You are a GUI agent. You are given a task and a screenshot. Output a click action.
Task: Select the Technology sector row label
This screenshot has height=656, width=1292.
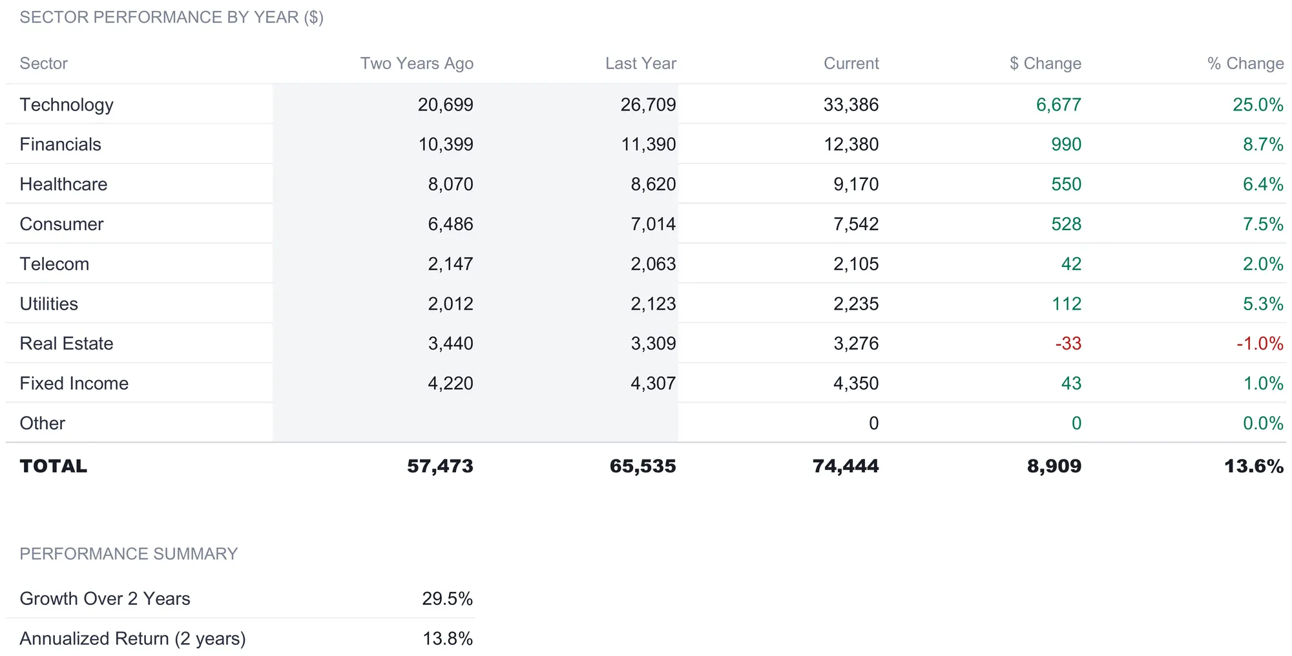coord(67,105)
